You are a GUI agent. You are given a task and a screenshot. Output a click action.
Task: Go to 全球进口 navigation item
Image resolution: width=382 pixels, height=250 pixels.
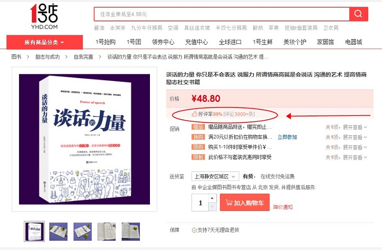tap(230, 42)
